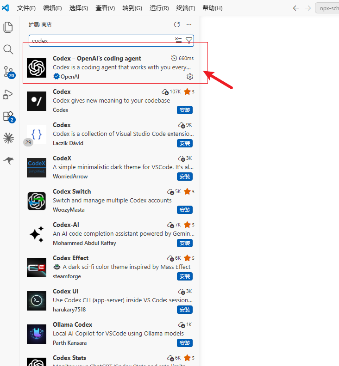Open the 文件(F) menu

pos(26,8)
